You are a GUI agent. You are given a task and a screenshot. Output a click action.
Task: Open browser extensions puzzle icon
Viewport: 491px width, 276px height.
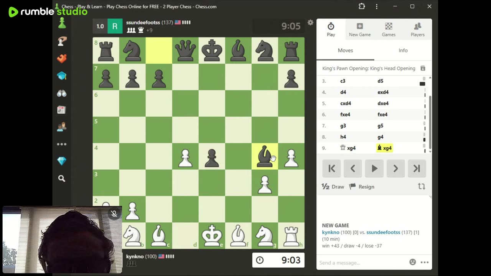pos(362,6)
